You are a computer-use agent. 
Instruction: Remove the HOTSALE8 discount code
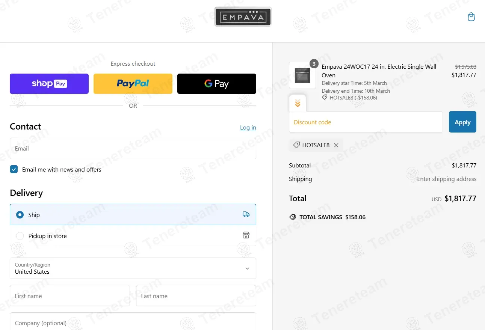336,145
